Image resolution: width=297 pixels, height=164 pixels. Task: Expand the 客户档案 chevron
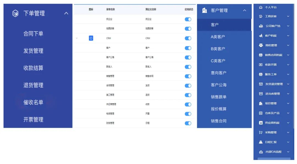288,36
